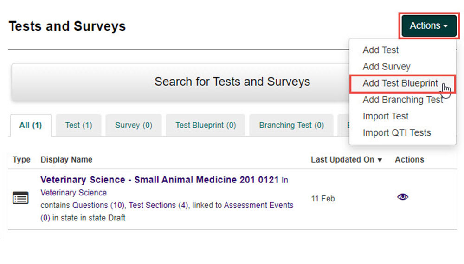This screenshot has height=264, width=464.
Task: Sort by Last Updated On arrow
Action: click(380, 160)
